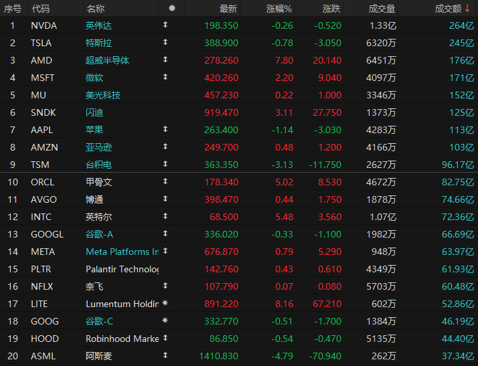Select the MU ticker code
The height and width of the screenshot is (366, 478).
[x=38, y=95]
